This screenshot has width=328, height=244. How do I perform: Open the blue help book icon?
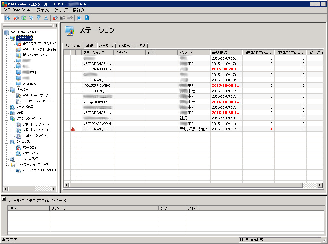(x=87, y=18)
